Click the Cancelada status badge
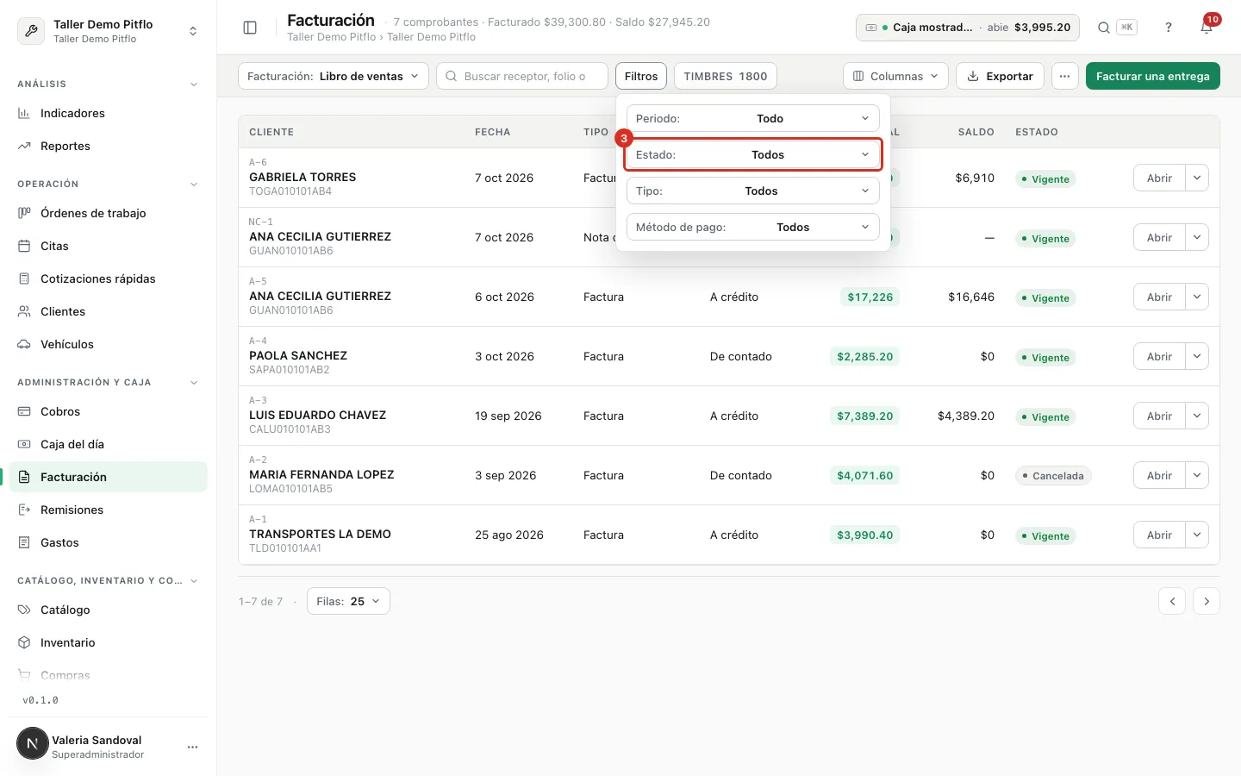Image resolution: width=1241 pixels, height=776 pixels. (x=1053, y=475)
